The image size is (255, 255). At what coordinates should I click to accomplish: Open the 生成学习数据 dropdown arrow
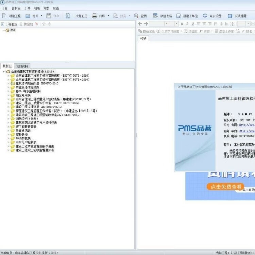[181, 31]
